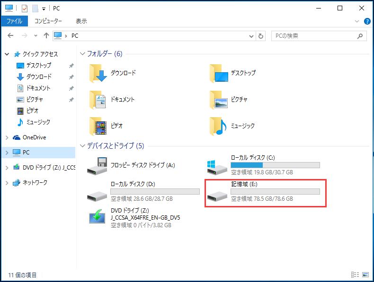This screenshot has width=374, height=282.
Task: Collapse the フォルダー (6) section
Action: tap(82, 54)
